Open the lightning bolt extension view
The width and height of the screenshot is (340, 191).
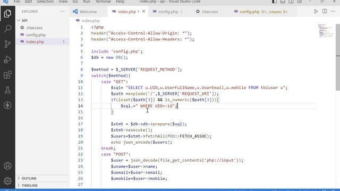(7, 105)
